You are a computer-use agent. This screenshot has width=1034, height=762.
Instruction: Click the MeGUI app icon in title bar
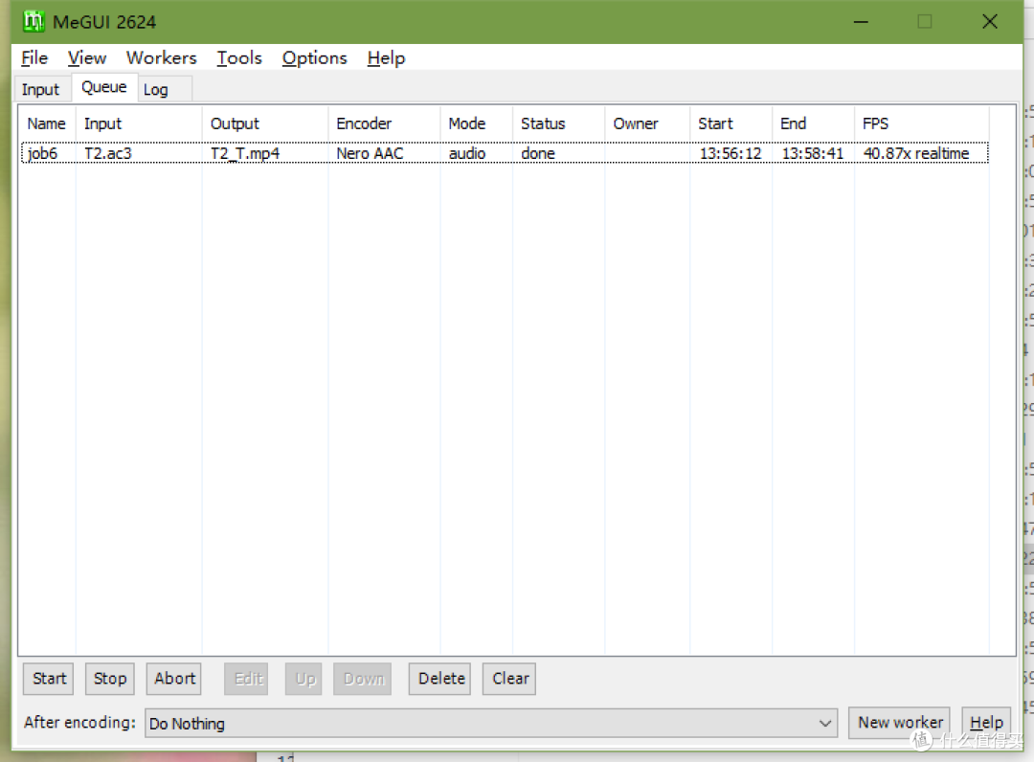coord(33,22)
